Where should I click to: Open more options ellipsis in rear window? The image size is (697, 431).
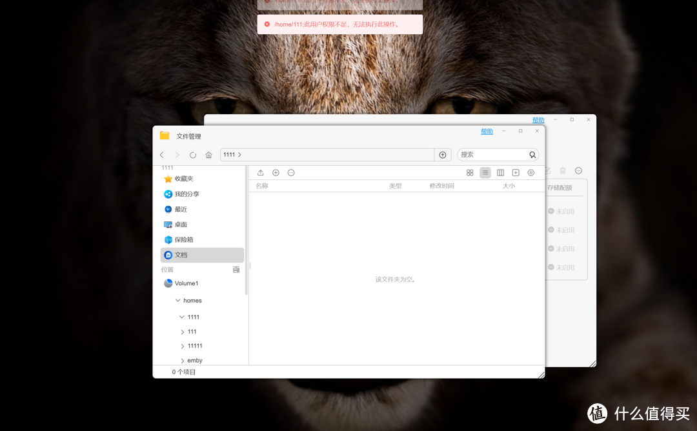point(578,170)
